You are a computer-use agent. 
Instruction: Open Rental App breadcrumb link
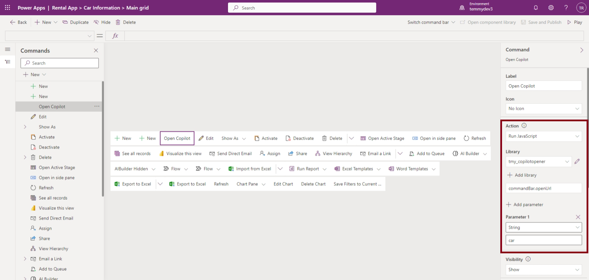65,8
